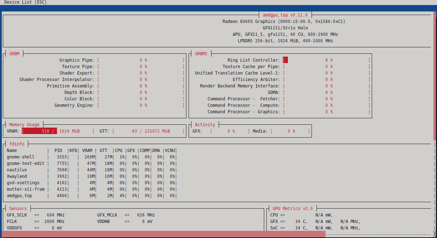Open the Device List [ESC] menu

click(x=25, y=3)
